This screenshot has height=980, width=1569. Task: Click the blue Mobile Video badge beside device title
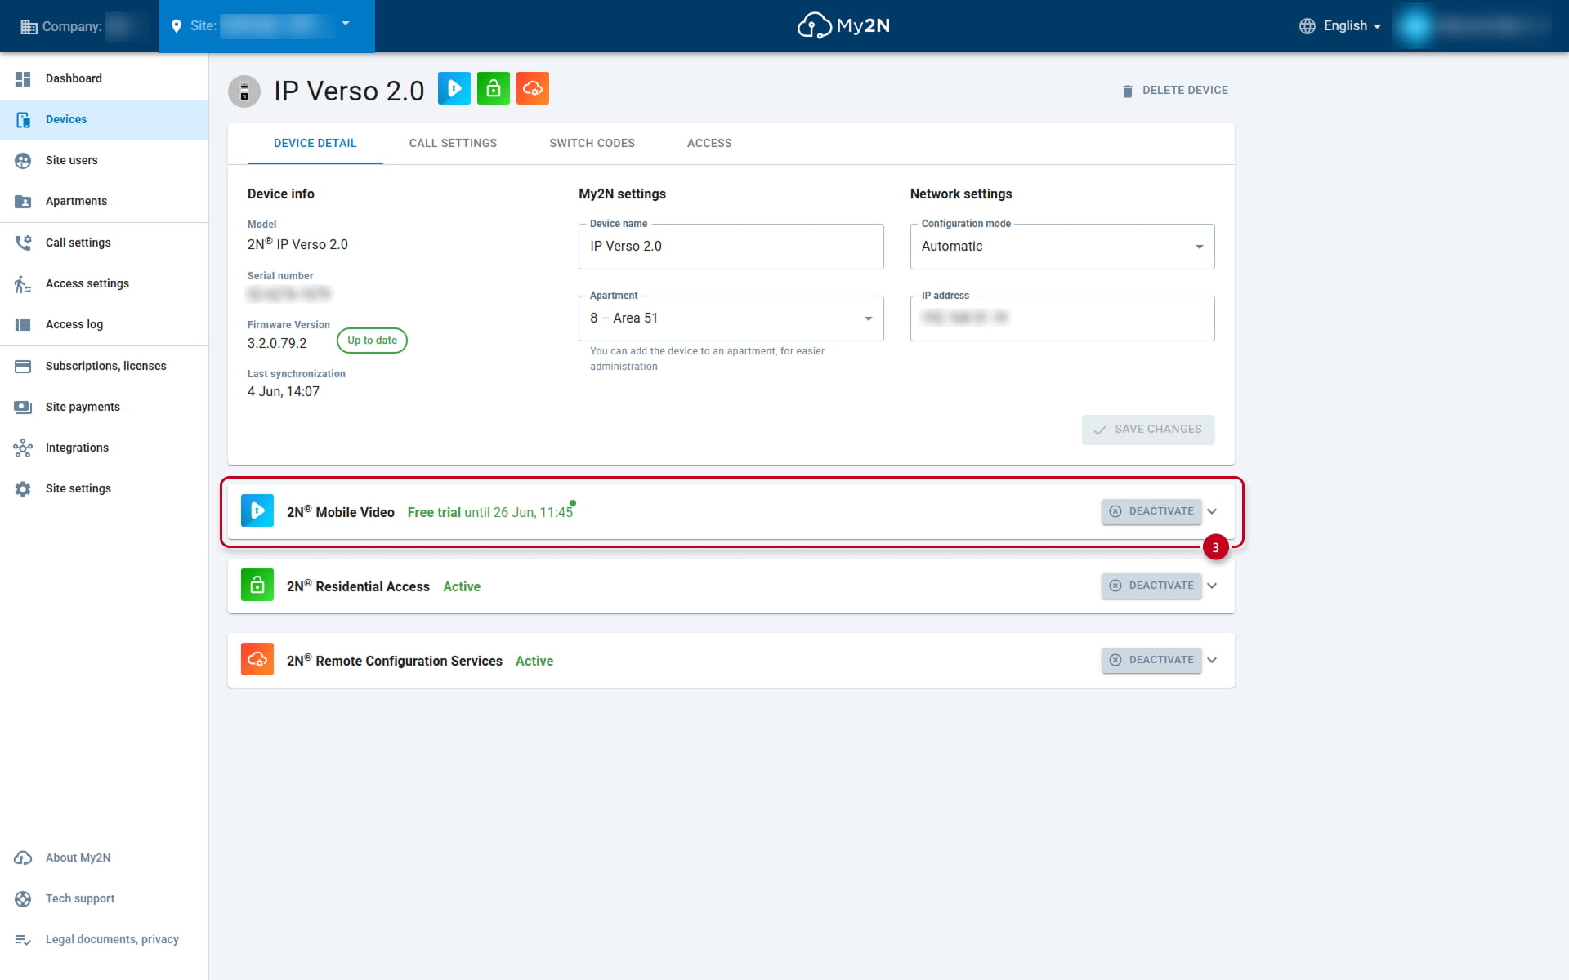pyautogui.click(x=454, y=88)
